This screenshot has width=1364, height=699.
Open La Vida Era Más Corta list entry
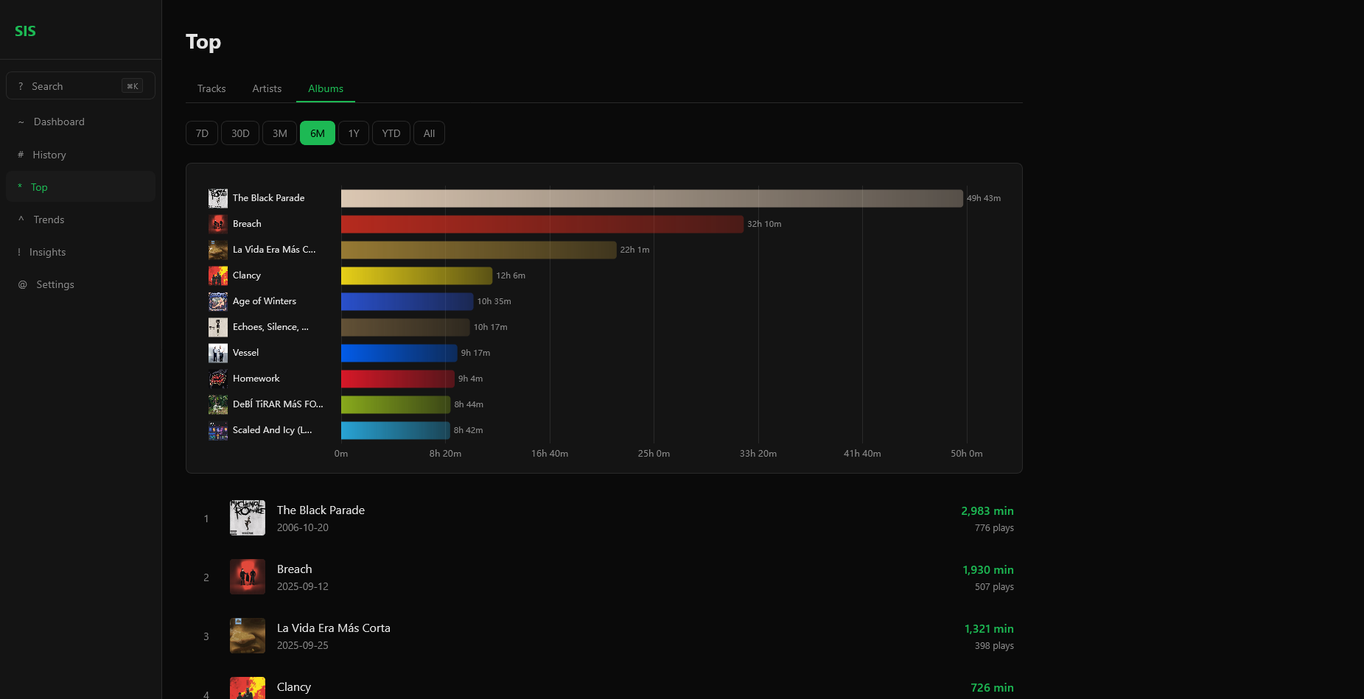click(334, 628)
